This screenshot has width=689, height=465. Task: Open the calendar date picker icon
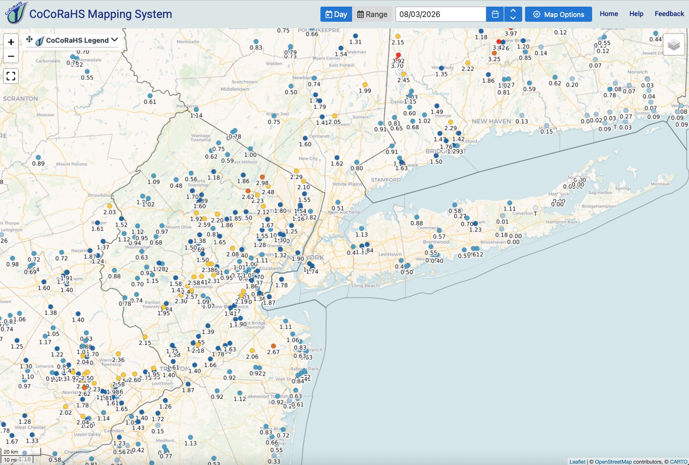(x=495, y=14)
